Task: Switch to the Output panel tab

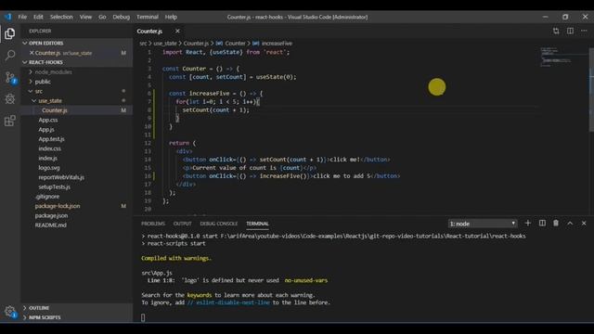Action: (x=182, y=224)
